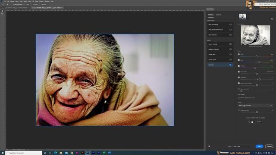Image resolution: width=276 pixels, height=155 pixels.
Task: Toggle the Cyan/Red adjustment checkbox
Action: (239, 55)
